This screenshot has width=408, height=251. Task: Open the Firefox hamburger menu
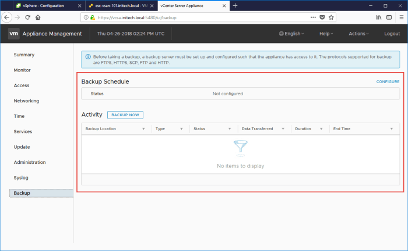pos(399,17)
